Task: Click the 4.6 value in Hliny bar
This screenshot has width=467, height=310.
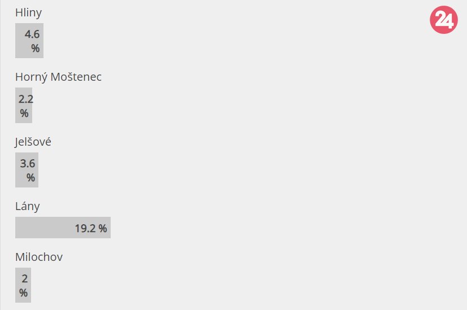Action: coord(32,34)
